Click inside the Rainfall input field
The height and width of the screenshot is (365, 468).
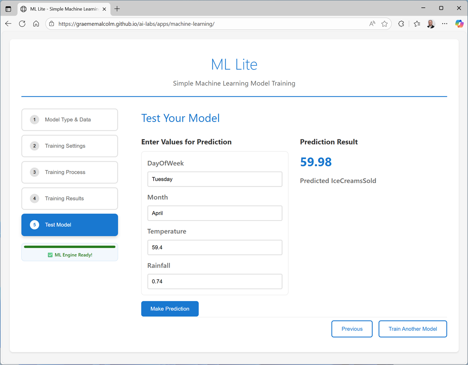point(214,281)
